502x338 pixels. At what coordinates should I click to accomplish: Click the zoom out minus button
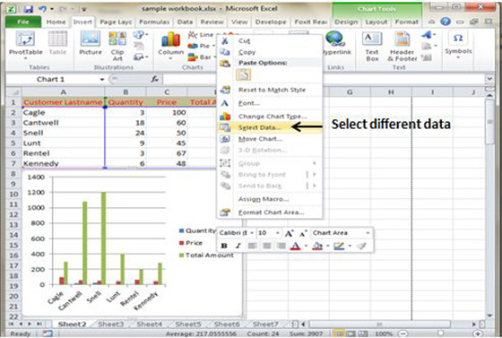[403, 334]
